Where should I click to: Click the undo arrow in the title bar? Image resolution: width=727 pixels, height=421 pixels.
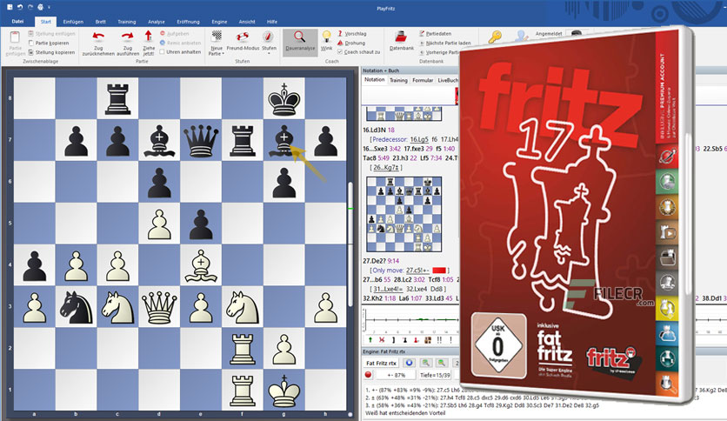(20, 7)
